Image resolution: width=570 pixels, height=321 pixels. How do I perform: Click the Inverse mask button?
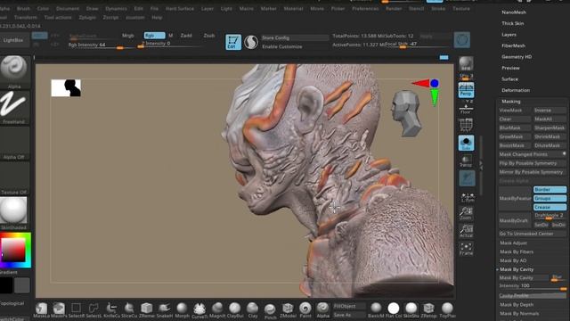pos(550,111)
